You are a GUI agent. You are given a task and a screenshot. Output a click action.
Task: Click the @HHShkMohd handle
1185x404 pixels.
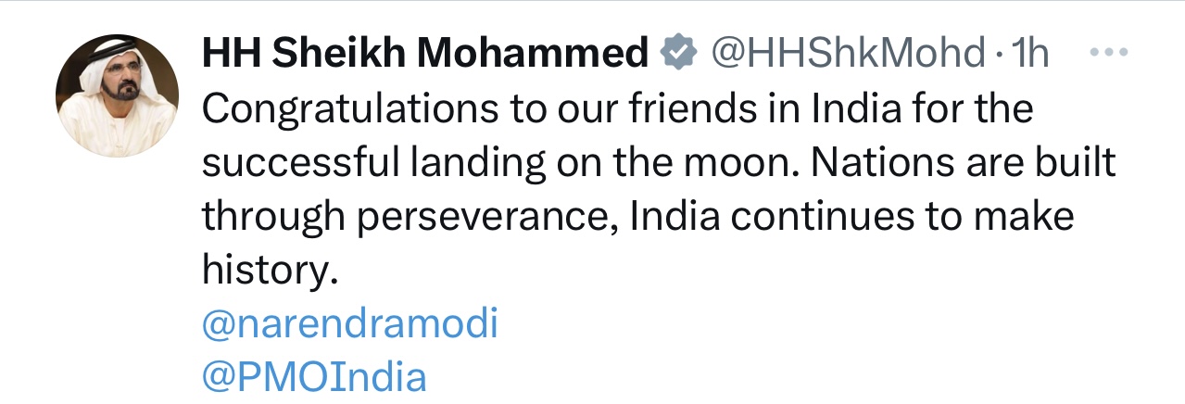[847, 55]
